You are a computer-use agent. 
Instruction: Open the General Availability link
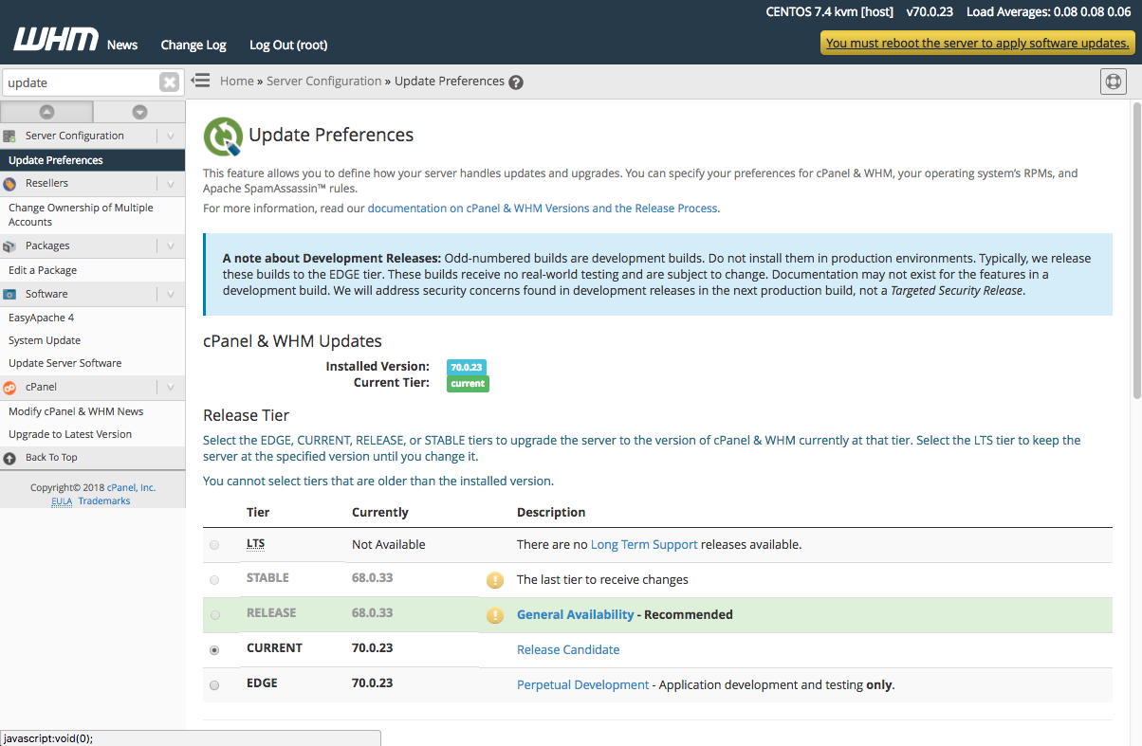[x=575, y=615]
